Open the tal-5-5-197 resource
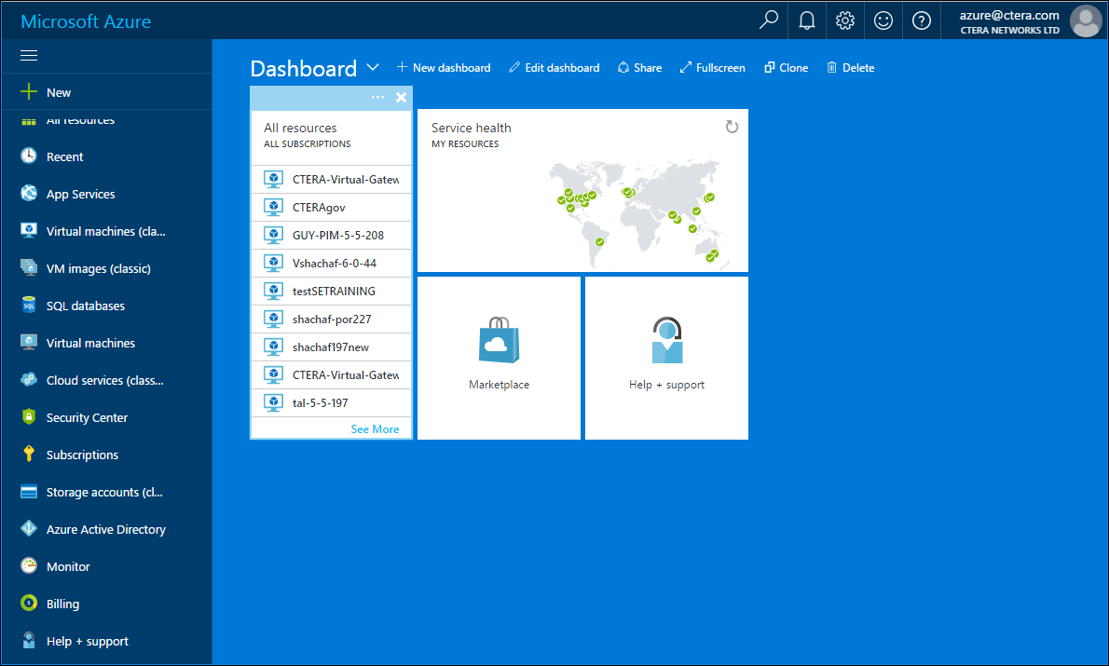Image resolution: width=1109 pixels, height=666 pixels. (x=331, y=403)
